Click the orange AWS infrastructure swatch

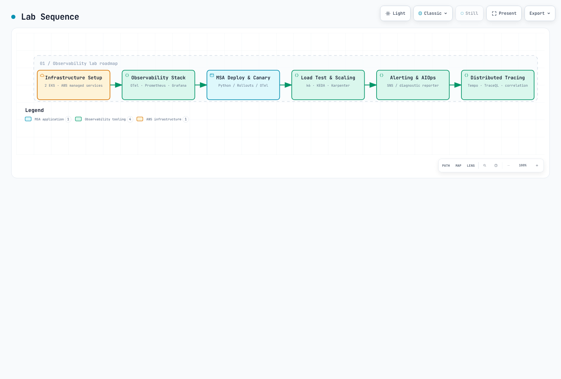point(140,119)
